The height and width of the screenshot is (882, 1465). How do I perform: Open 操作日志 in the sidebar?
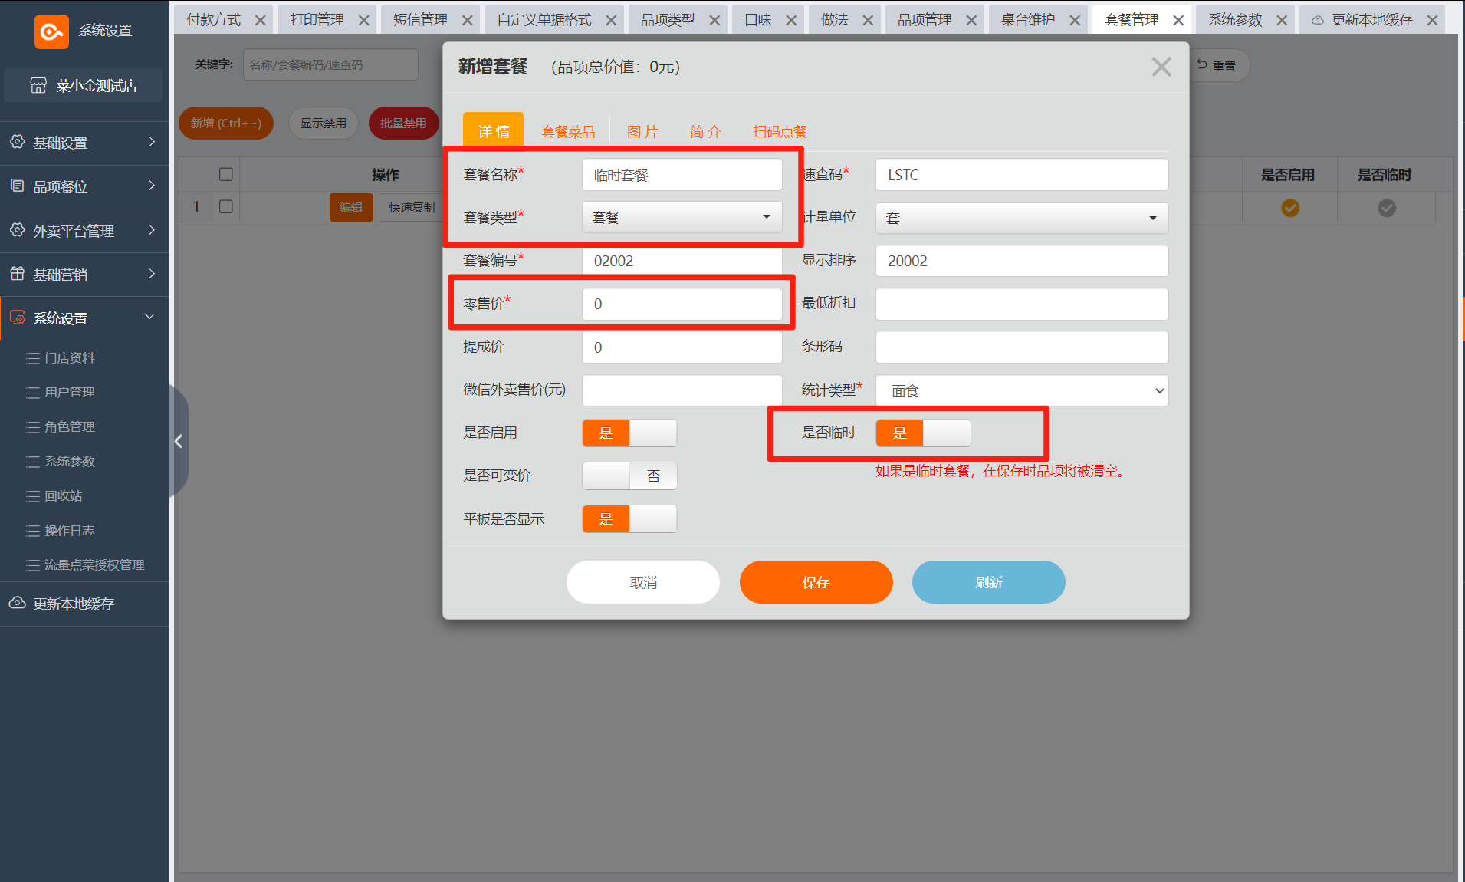click(70, 530)
